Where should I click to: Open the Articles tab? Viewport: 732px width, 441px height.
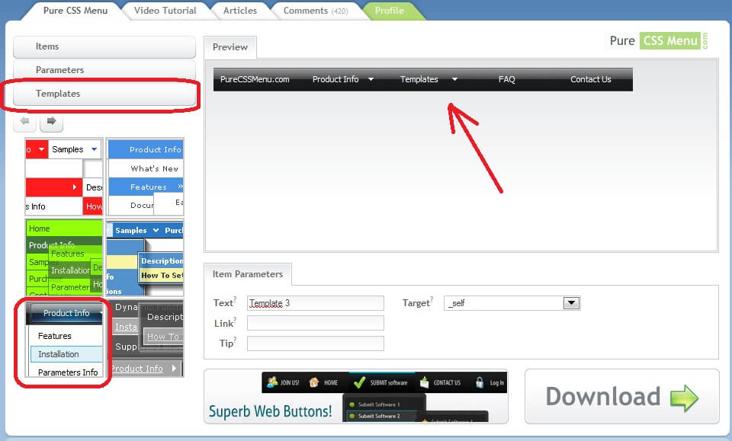tap(240, 10)
